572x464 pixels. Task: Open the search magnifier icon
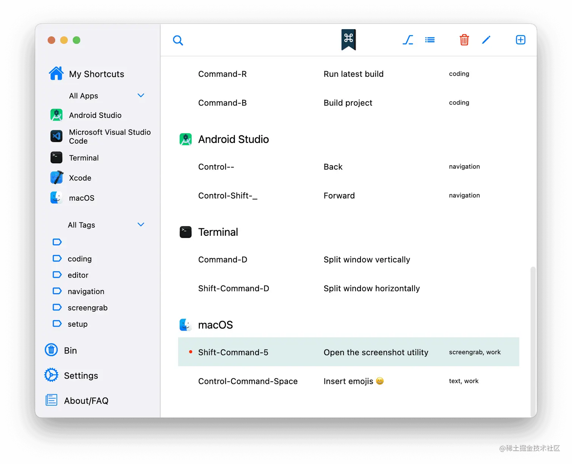[x=178, y=40]
